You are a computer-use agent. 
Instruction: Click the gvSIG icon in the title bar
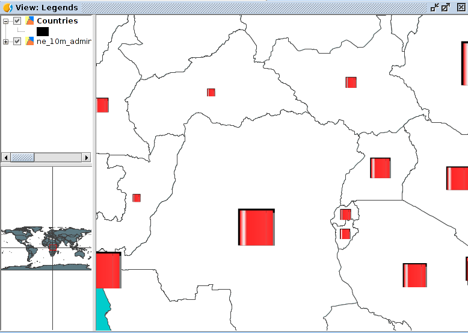[x=8, y=8]
